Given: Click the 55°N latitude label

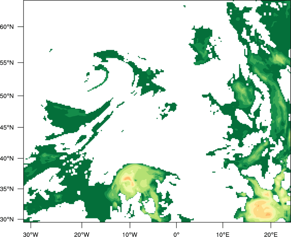Looking at the screenshot, I should [7, 63].
